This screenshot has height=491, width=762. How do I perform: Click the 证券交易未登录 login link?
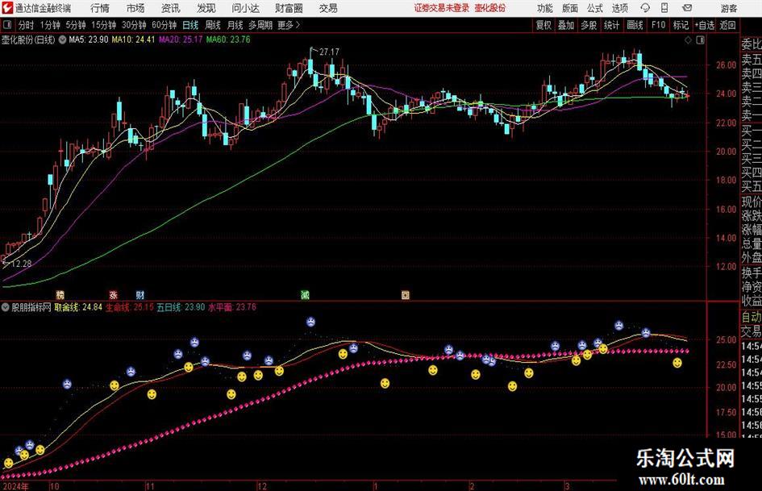click(x=441, y=8)
